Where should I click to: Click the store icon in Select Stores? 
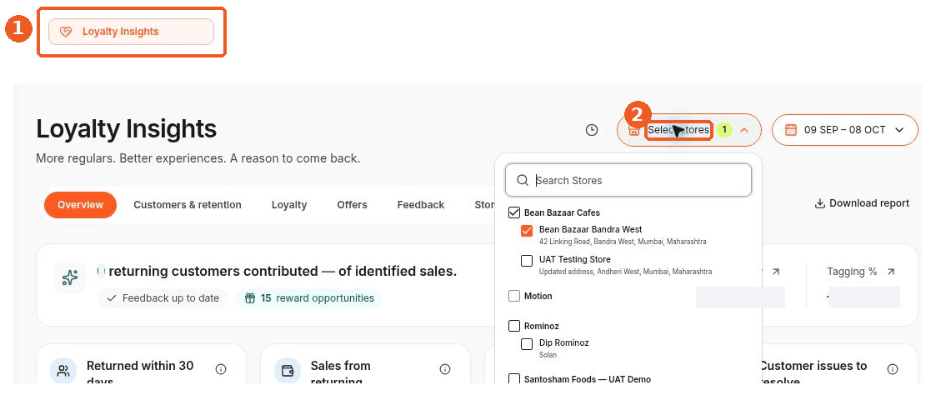pos(634,129)
